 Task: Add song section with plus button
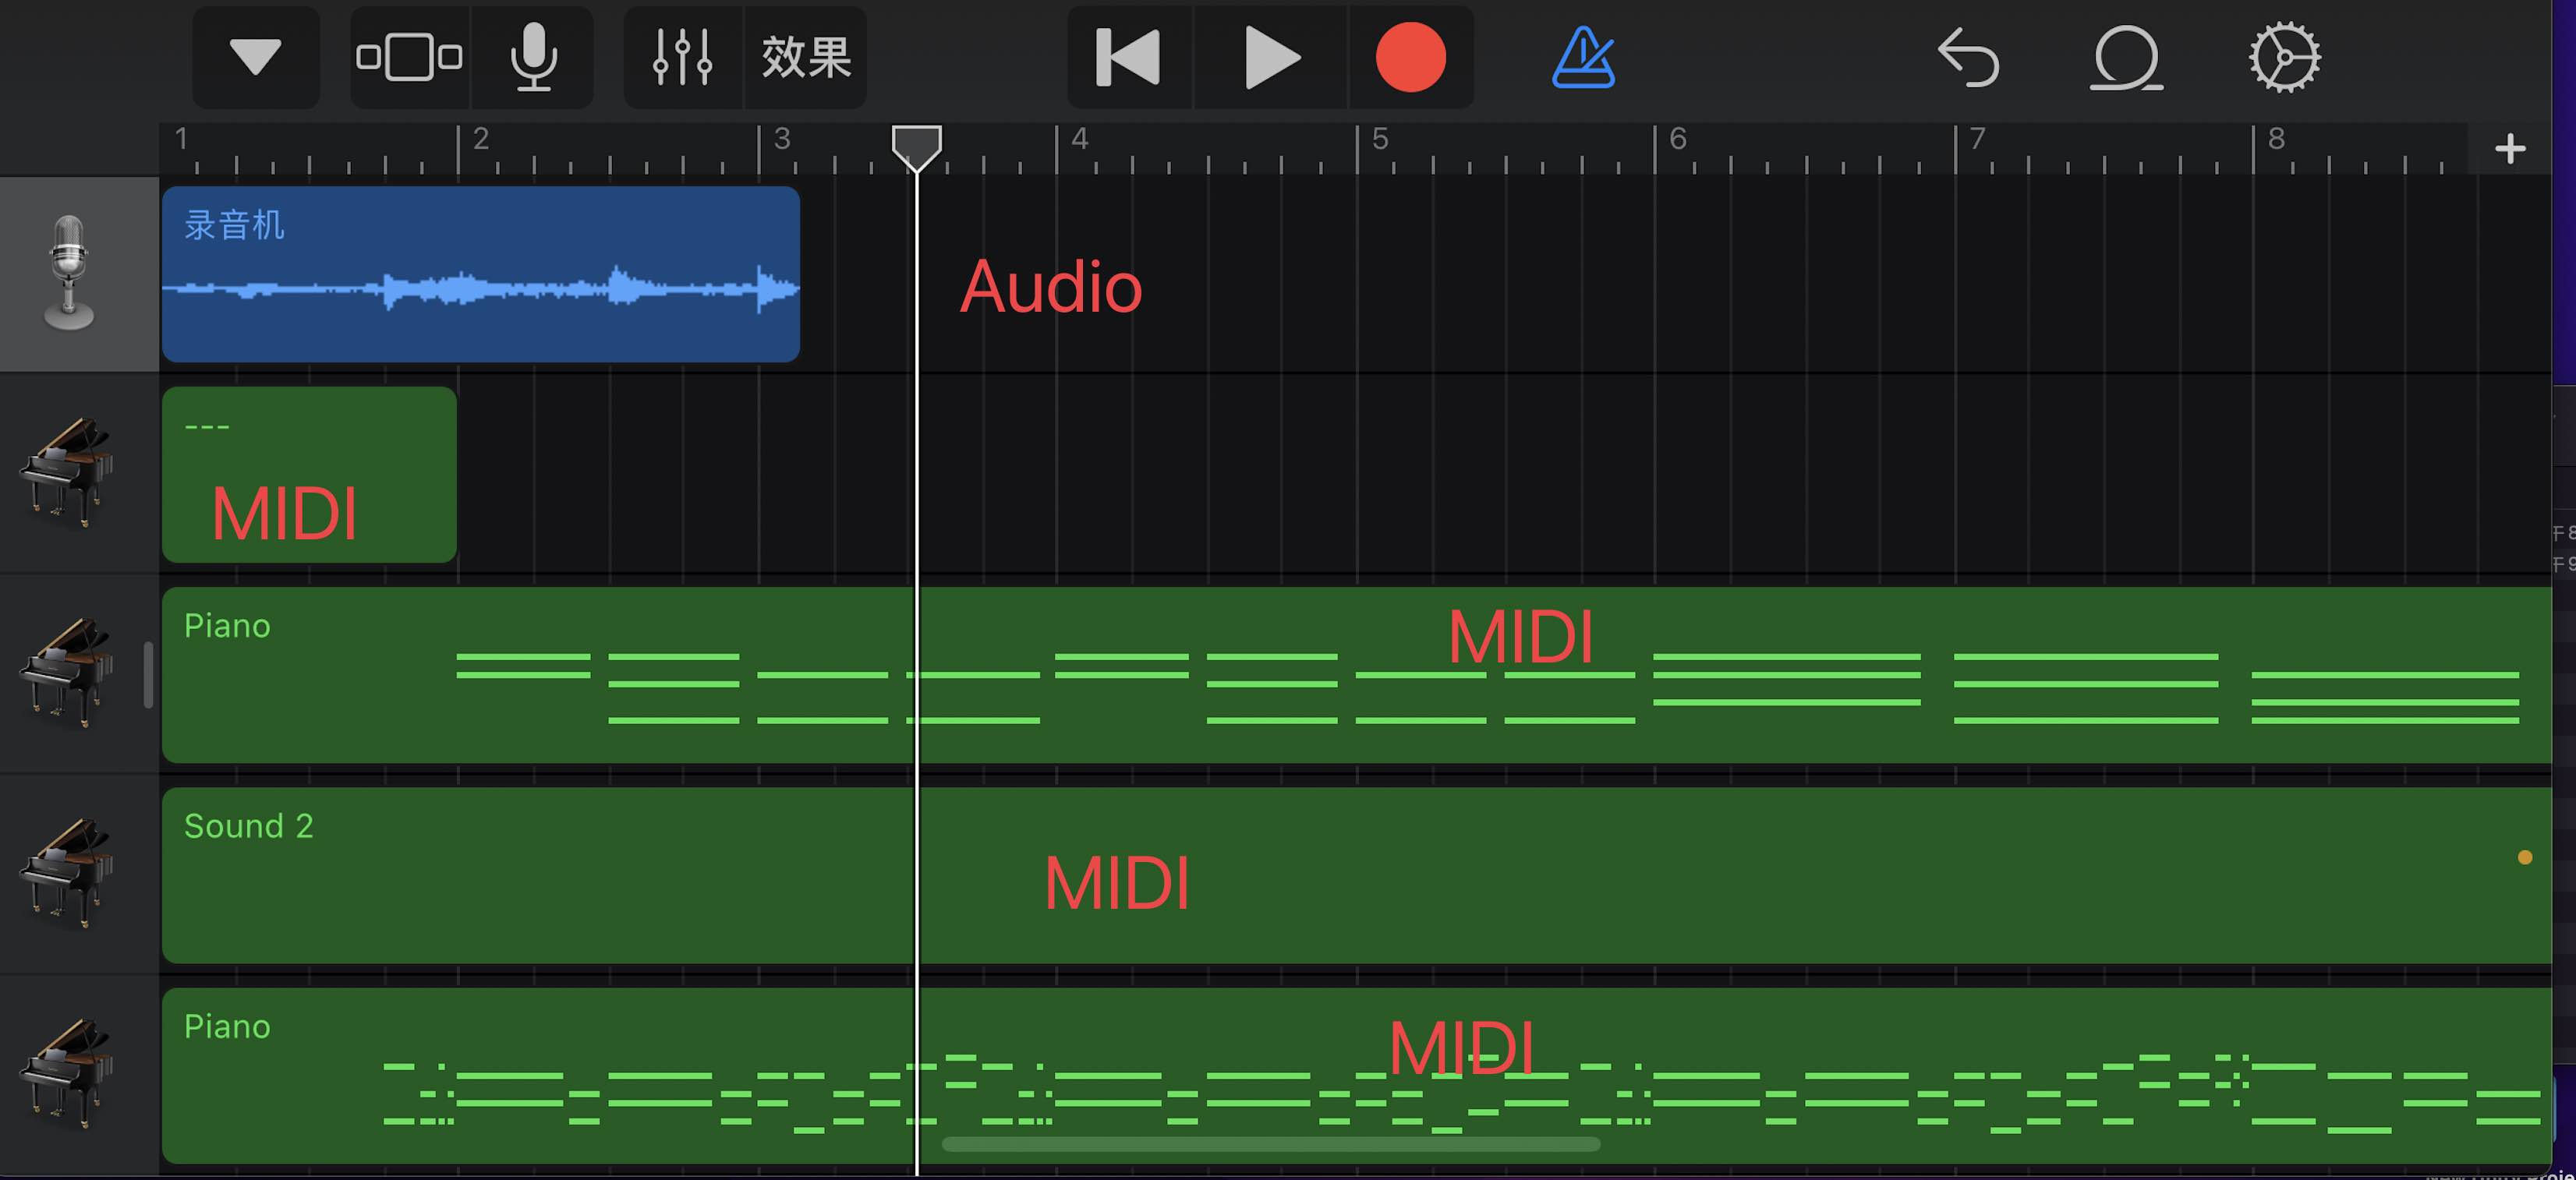(2510, 149)
